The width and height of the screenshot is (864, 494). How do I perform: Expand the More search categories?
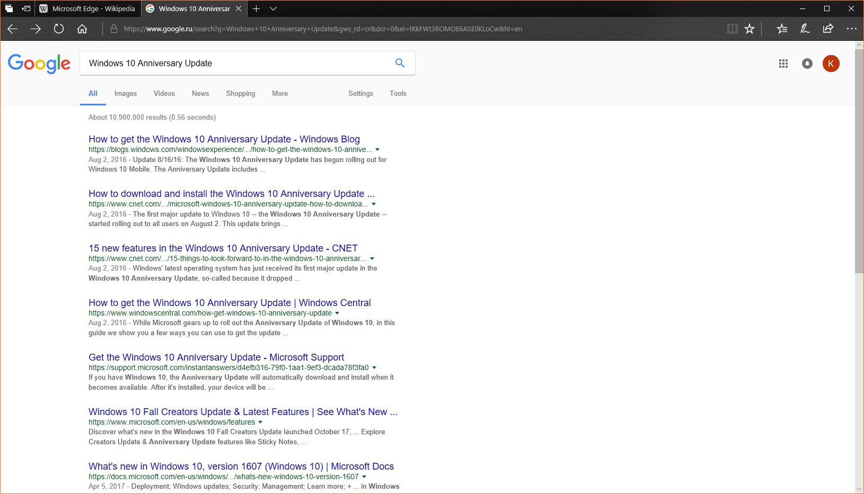tap(280, 94)
